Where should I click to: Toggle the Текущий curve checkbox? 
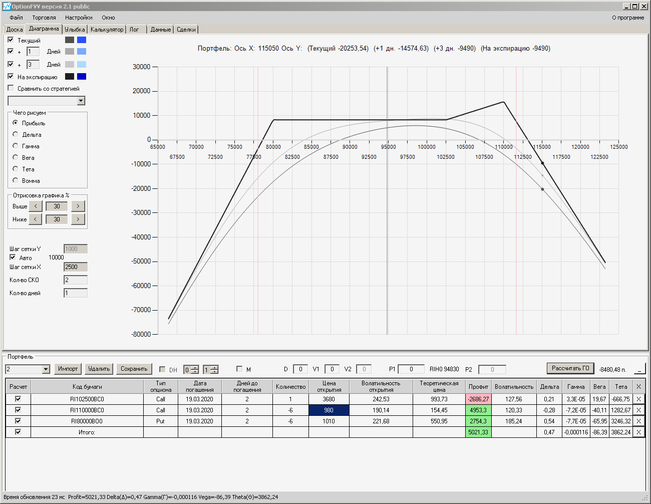coord(11,40)
